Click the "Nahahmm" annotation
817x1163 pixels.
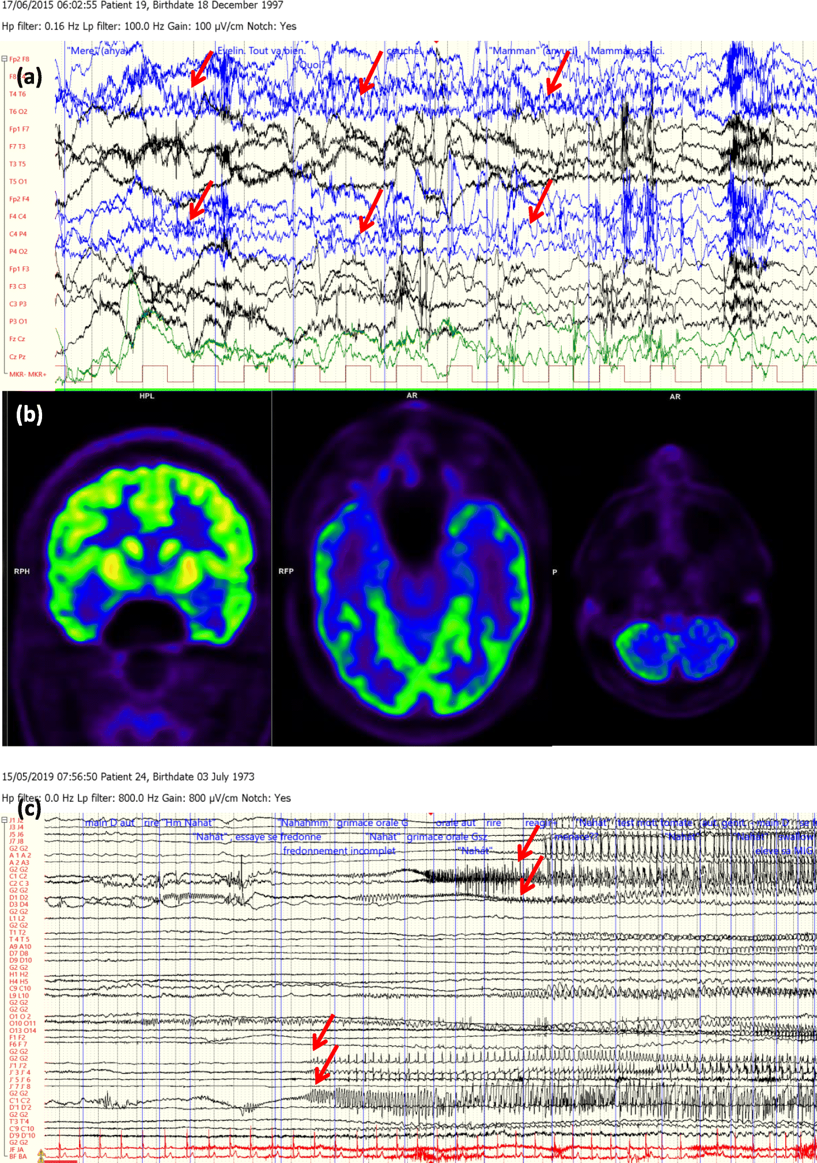[306, 823]
